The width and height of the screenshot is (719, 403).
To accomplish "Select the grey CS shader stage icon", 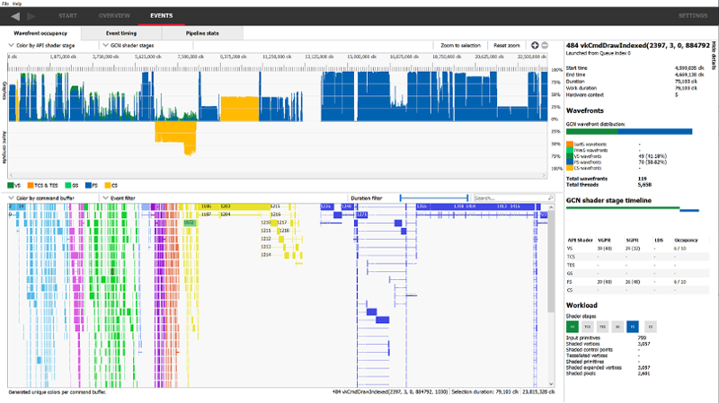I will pyautogui.click(x=650, y=327).
